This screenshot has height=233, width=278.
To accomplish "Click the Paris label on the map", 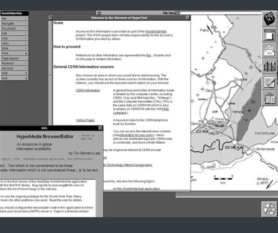I will (x=204, y=30).
